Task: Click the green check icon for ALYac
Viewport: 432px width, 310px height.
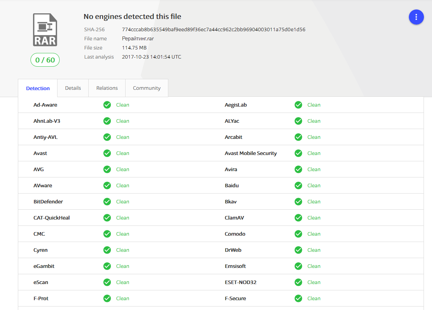Action: (x=298, y=121)
